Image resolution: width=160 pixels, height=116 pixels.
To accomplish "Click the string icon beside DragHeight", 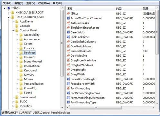I will click(68, 70).
